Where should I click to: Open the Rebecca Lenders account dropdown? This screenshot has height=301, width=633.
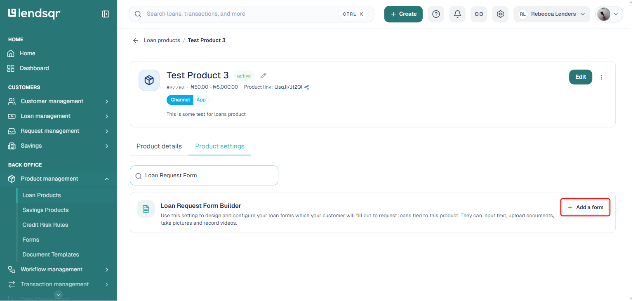552,14
